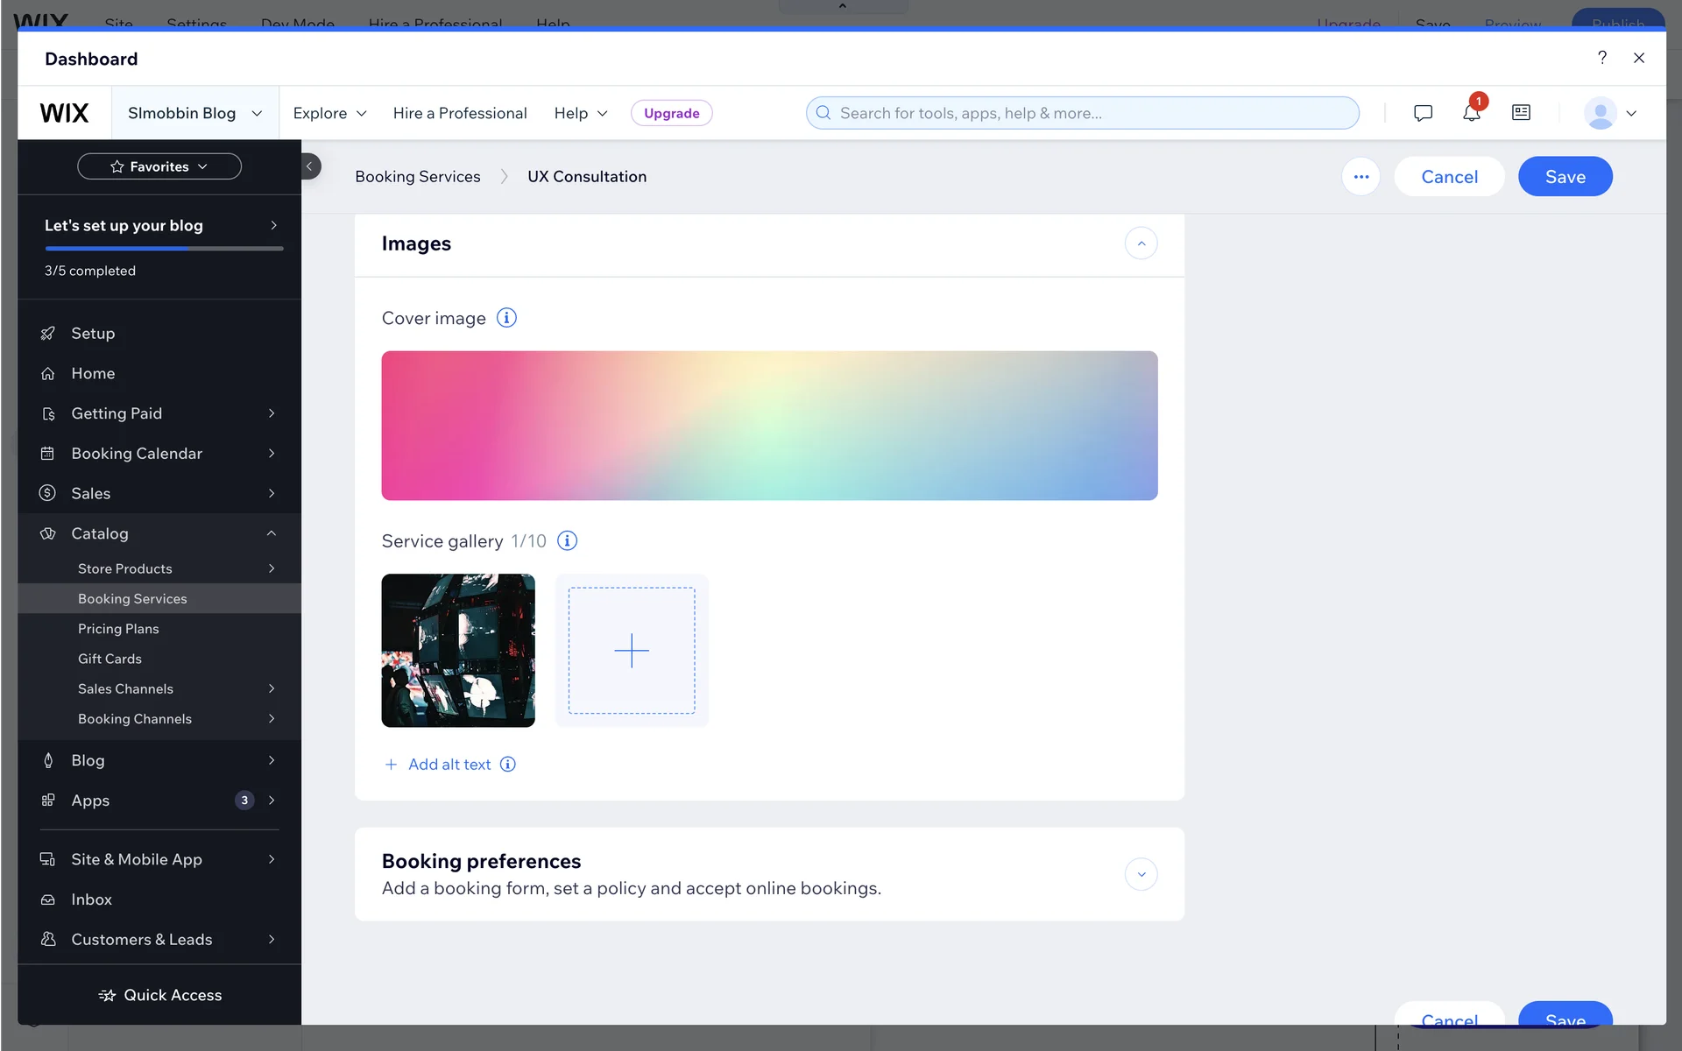The width and height of the screenshot is (1682, 1051).
Task: Click the gradient cover image
Action: pyautogui.click(x=769, y=426)
